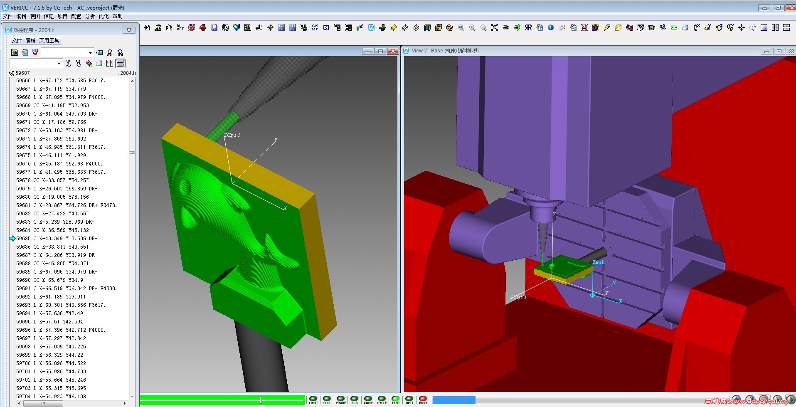The height and width of the screenshot is (407, 796).
Task: Open 实用工具 menu in NC program panel
Action: (x=49, y=40)
